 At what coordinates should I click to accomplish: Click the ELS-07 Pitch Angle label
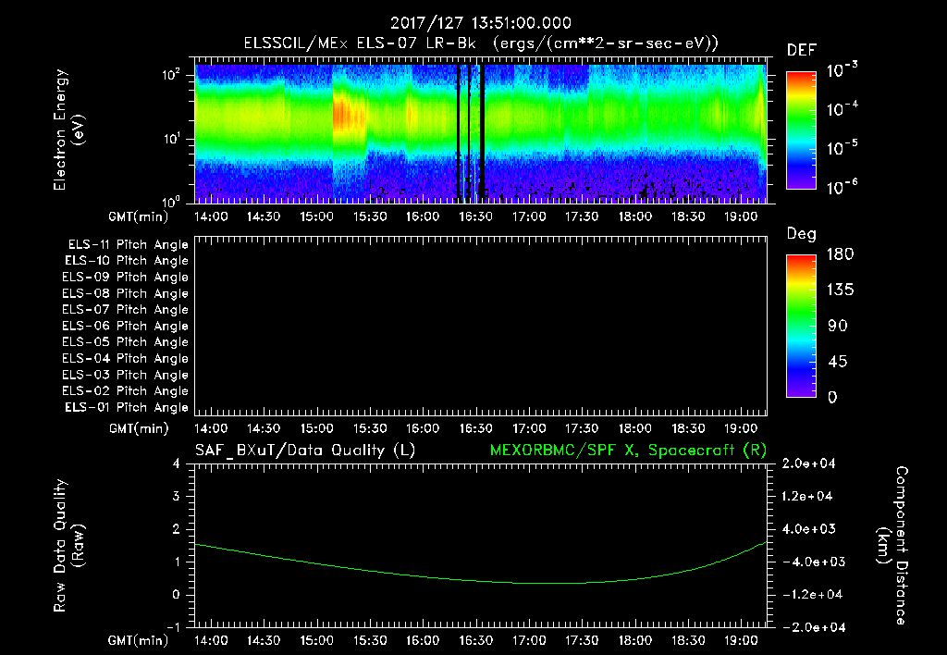(126, 310)
